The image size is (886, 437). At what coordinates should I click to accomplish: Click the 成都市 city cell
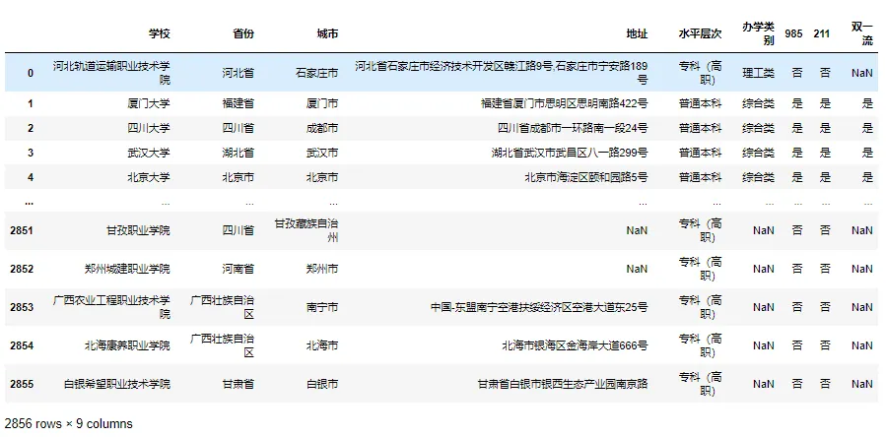322,128
